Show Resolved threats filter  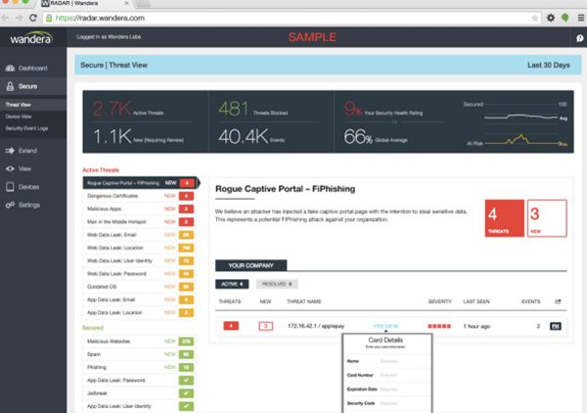pos(277,284)
